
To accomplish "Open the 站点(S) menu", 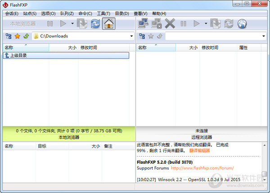I will (x=30, y=13).
